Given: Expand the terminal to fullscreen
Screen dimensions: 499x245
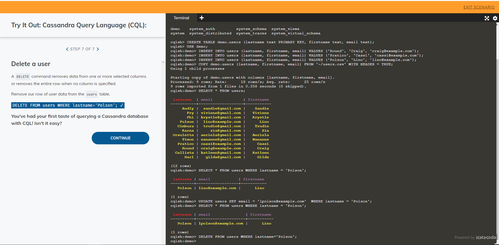Looking at the screenshot, I should click(x=487, y=18).
